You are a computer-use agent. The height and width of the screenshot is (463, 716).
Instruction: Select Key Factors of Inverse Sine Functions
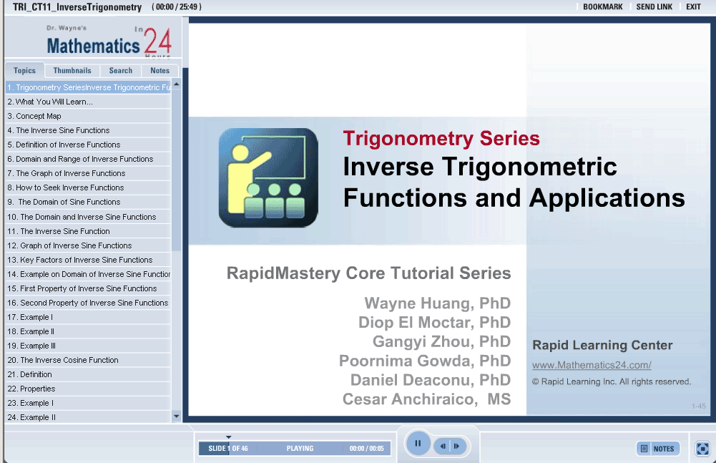(88, 260)
